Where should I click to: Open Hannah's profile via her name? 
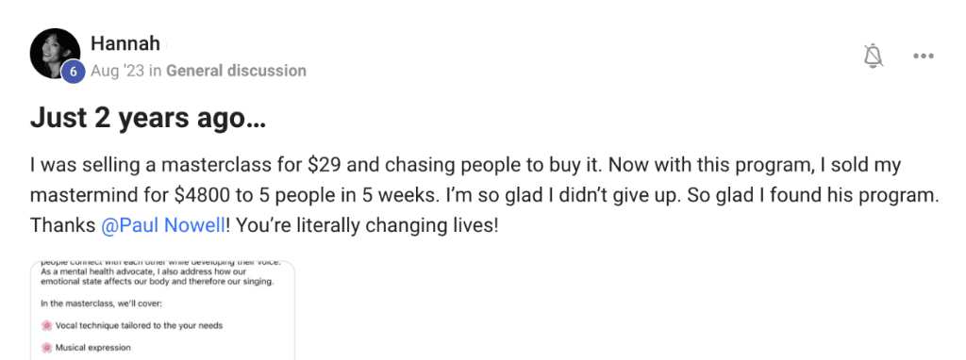(x=125, y=43)
